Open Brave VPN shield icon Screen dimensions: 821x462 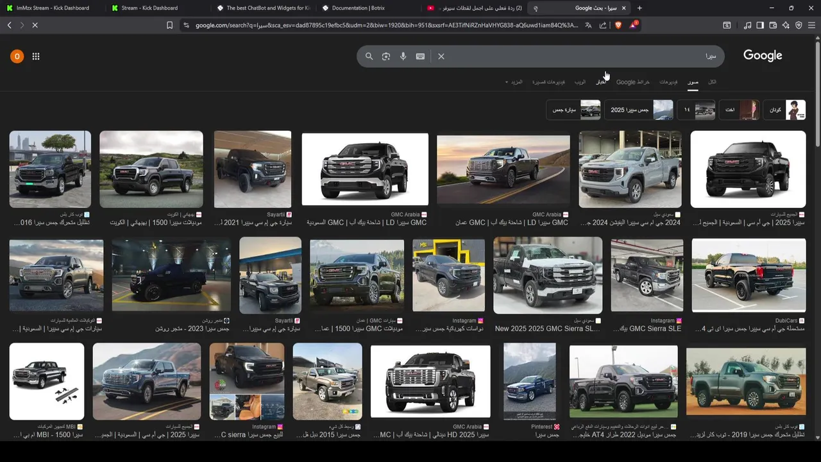click(799, 25)
